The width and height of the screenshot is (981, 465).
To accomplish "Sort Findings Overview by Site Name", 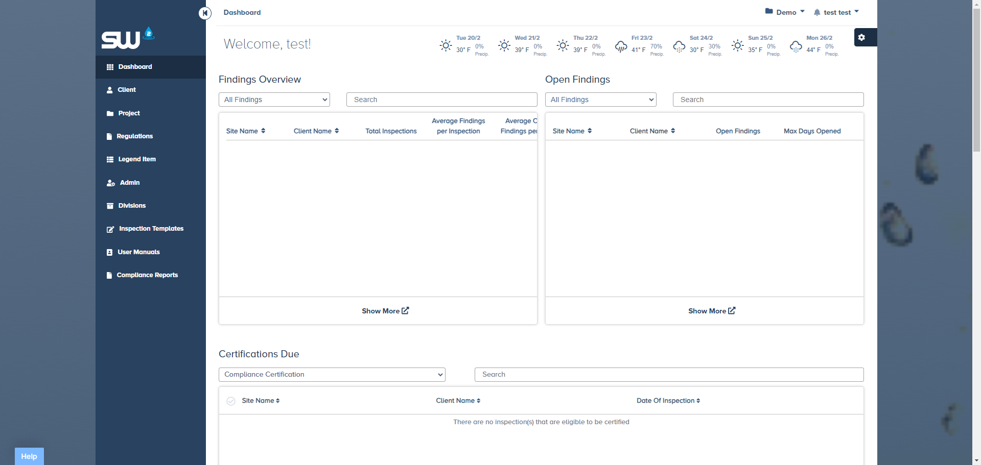I will 246,131.
